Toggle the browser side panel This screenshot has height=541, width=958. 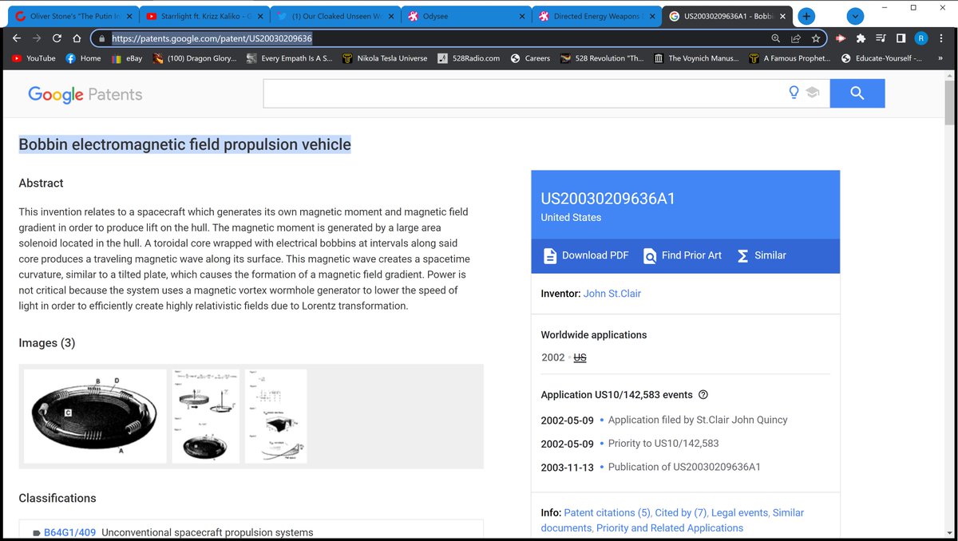pyautogui.click(x=901, y=38)
